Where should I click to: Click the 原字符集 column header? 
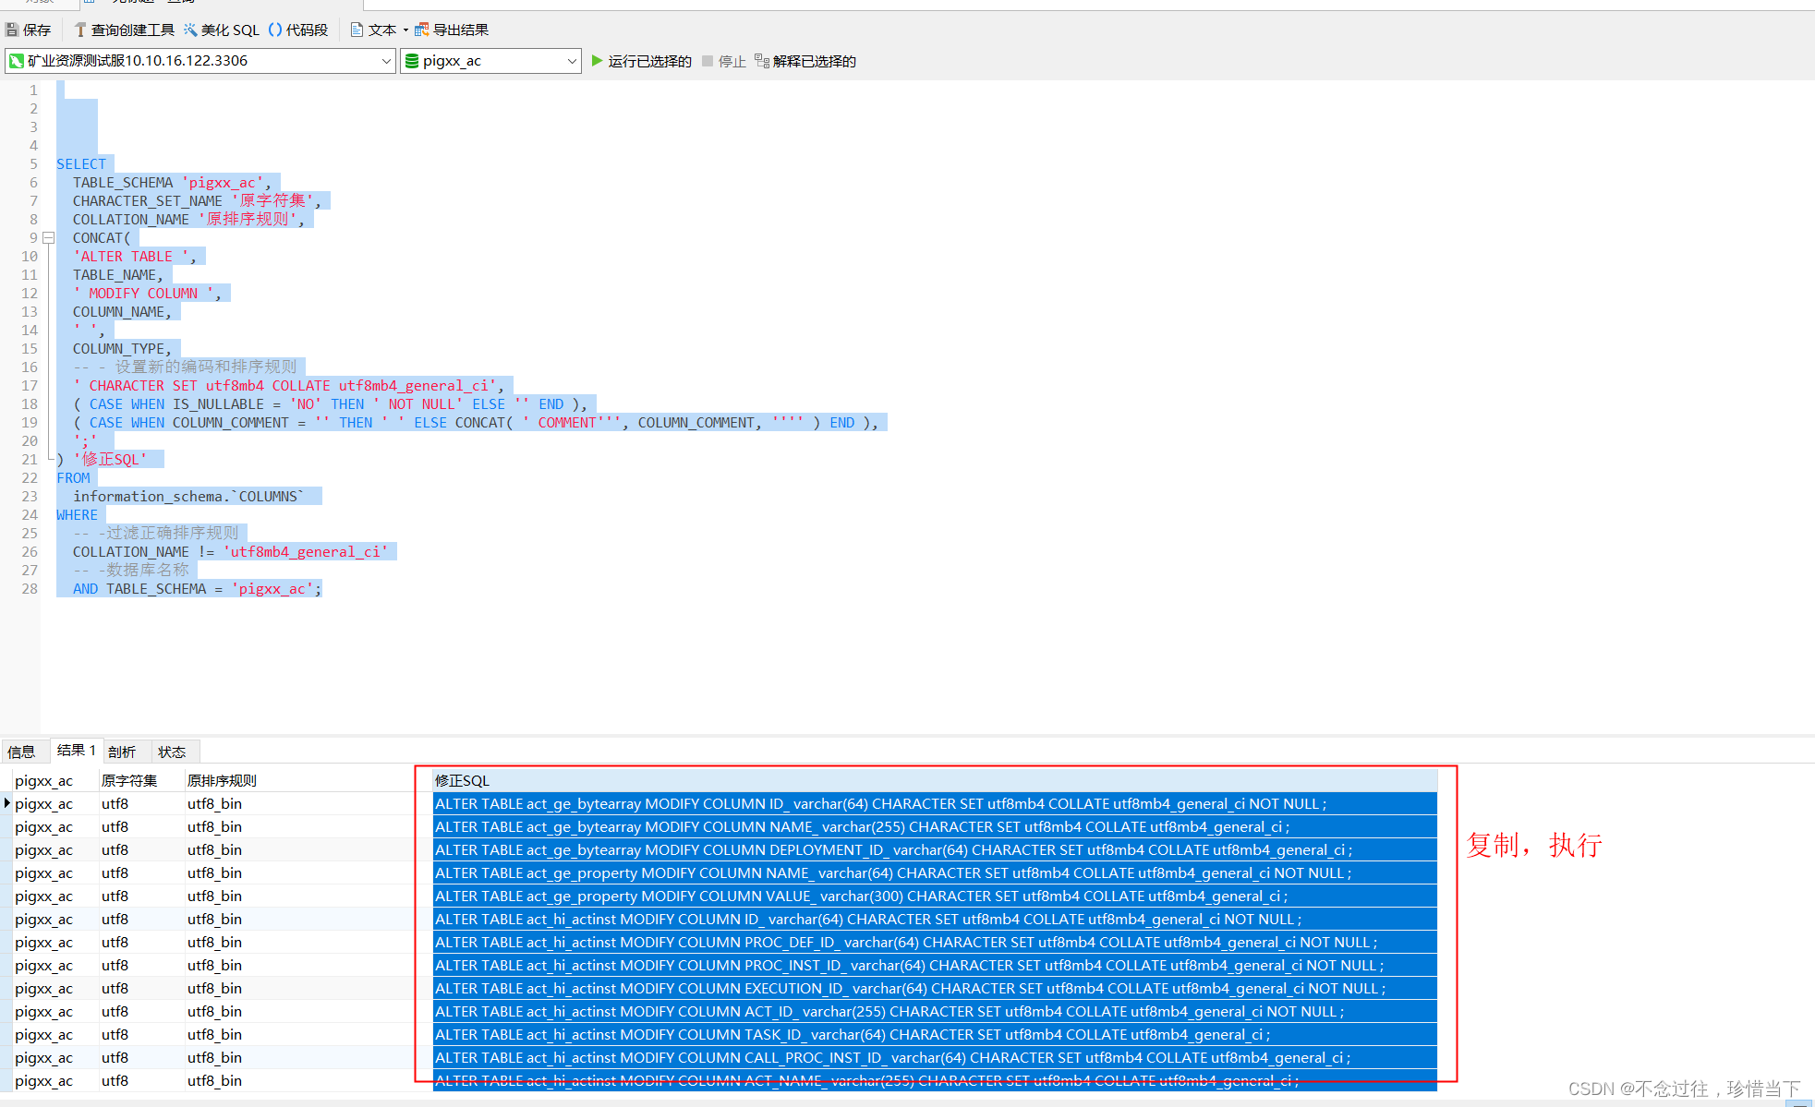129,781
